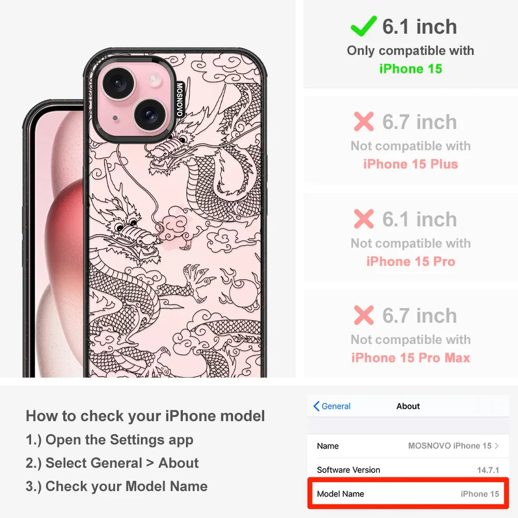The width and height of the screenshot is (518, 518).
Task: Go back to General settings
Action: (x=332, y=406)
